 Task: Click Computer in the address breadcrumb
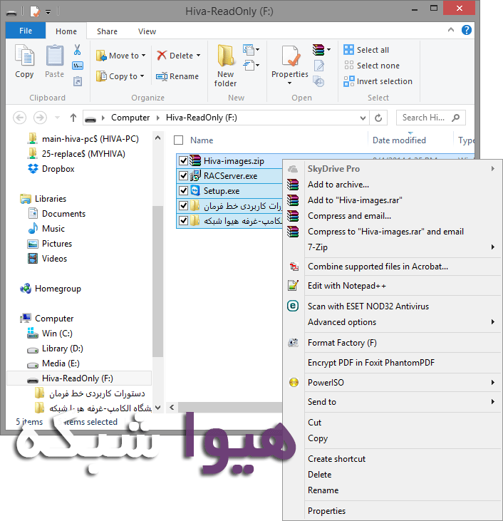pyautogui.click(x=130, y=118)
